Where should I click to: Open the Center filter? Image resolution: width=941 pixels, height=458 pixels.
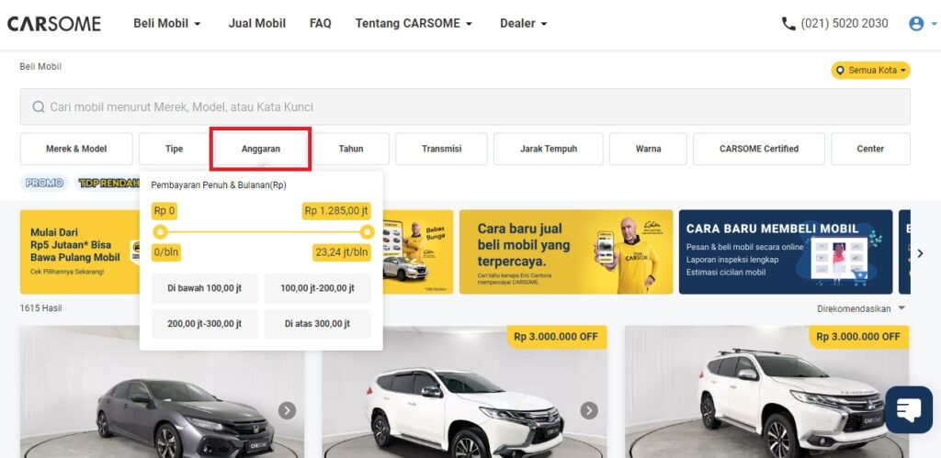(x=870, y=149)
